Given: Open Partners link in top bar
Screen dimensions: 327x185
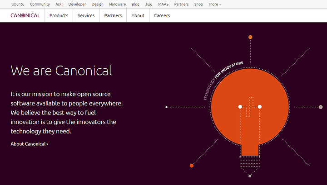Looking at the screenshot, I should coord(181,4).
